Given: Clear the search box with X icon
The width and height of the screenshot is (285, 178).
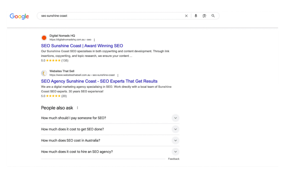Looking at the screenshot, I should (186, 16).
